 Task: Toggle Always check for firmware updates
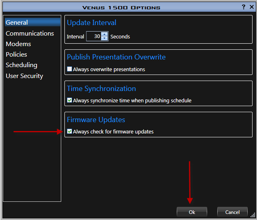[x=70, y=131]
